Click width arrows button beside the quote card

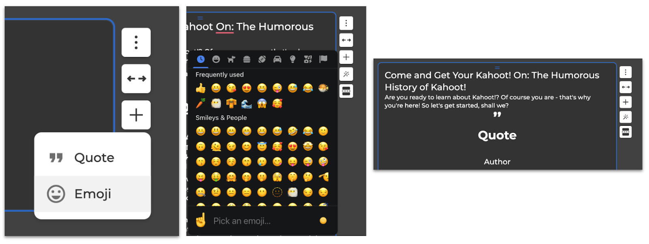[x=625, y=87]
